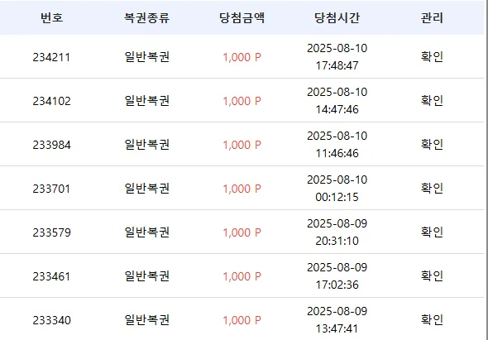Click the 당첨금액 column header

point(242,17)
